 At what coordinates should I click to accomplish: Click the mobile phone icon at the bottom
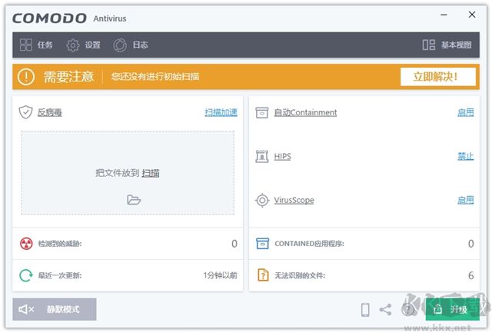click(x=365, y=310)
